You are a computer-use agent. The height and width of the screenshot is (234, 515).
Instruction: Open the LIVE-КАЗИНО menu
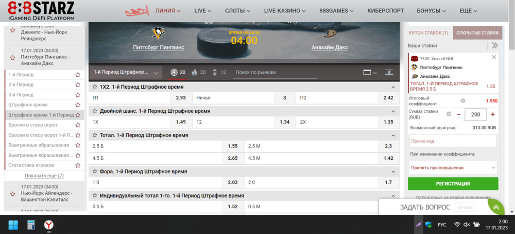[x=285, y=11]
